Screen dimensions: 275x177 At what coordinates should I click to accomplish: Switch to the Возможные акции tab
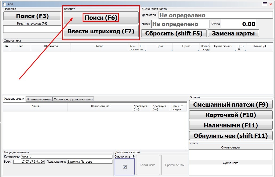tap(39, 99)
